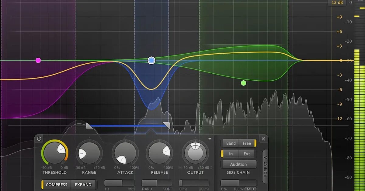Click the THRESHOLD label
This screenshot has height=191, width=365.
(54, 172)
